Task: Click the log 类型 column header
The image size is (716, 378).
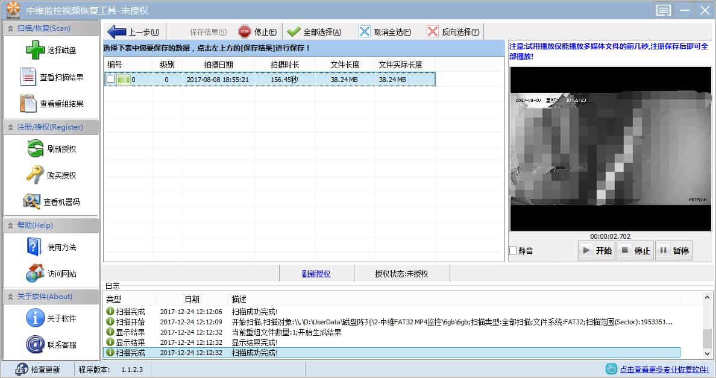Action: tap(130, 299)
